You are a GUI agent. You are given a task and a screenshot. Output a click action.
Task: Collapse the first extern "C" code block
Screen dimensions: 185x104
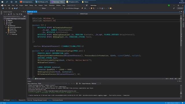tap(33, 25)
